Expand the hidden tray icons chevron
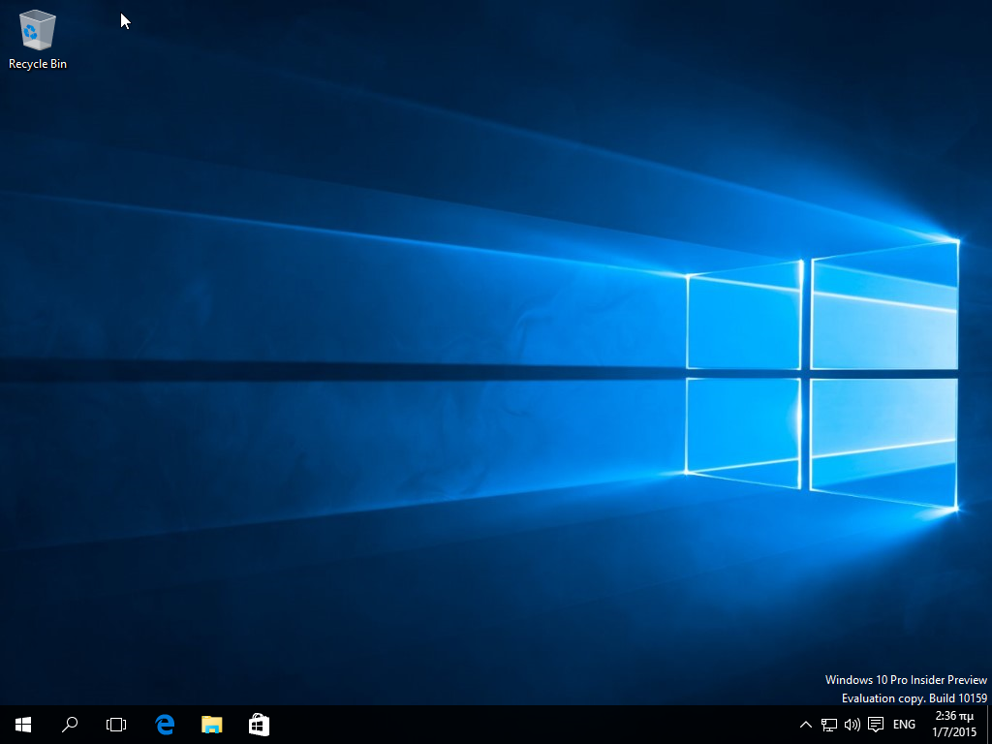 (x=806, y=725)
